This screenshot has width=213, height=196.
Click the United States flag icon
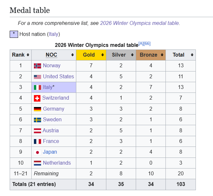coord(37,77)
